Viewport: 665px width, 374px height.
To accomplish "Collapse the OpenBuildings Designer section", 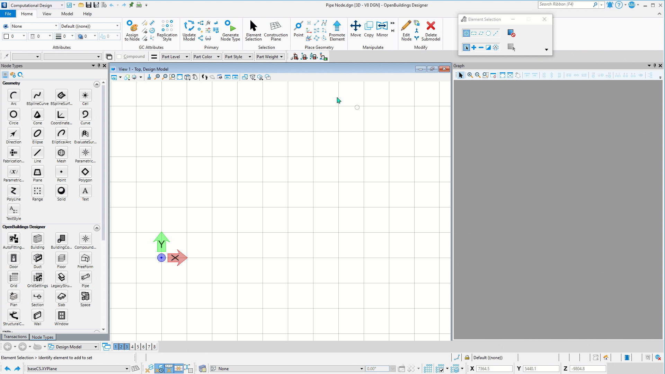I will [x=97, y=228].
